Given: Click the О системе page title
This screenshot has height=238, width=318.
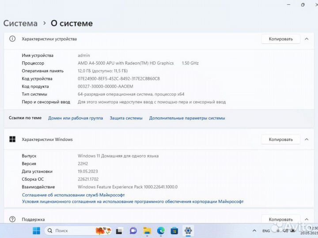Looking at the screenshot, I should point(72,23).
